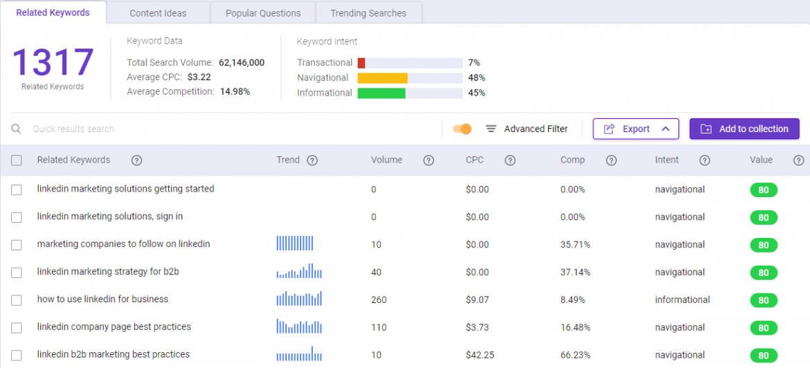This screenshot has height=368, width=810.
Task: Click Add to collection button
Action: pos(744,129)
